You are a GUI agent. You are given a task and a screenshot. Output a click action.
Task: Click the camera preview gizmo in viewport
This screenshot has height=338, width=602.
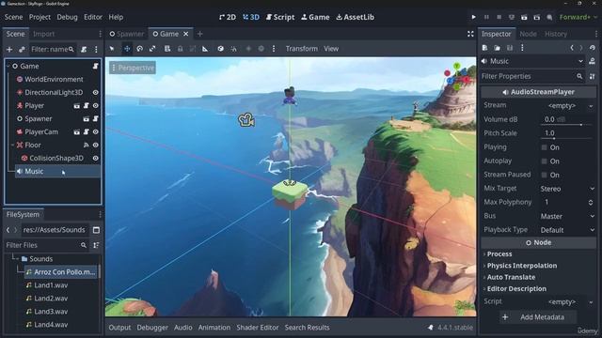pos(246,120)
